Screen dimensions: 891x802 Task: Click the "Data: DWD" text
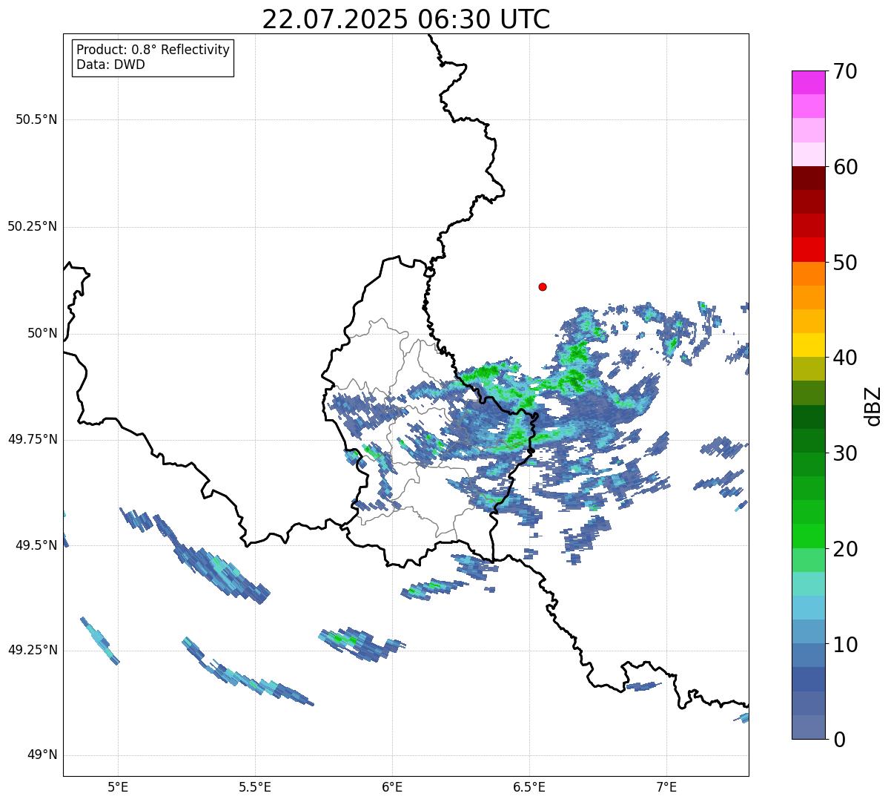click(x=111, y=65)
